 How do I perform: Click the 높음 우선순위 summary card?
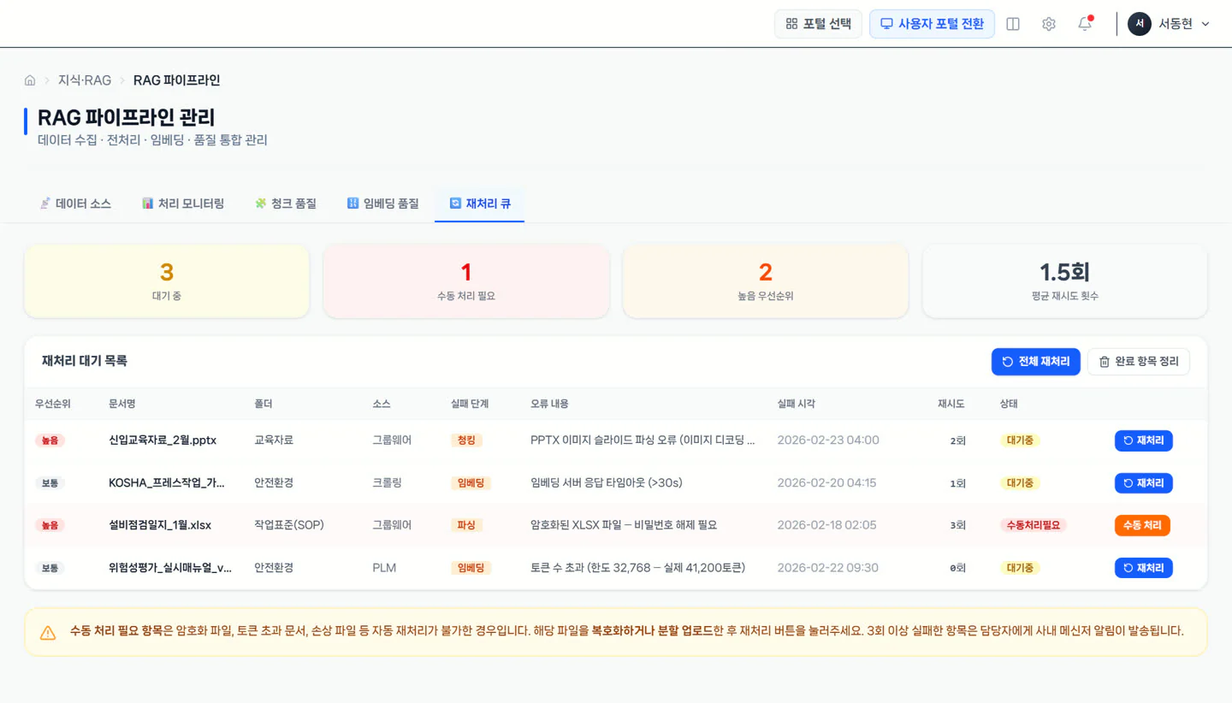[x=766, y=281]
